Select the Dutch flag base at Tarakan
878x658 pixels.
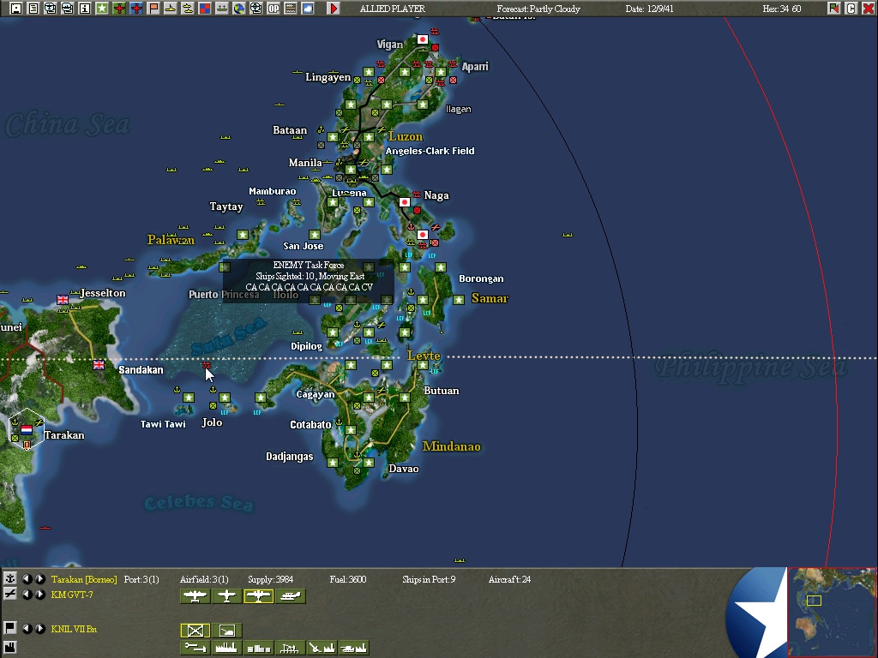pos(27,430)
